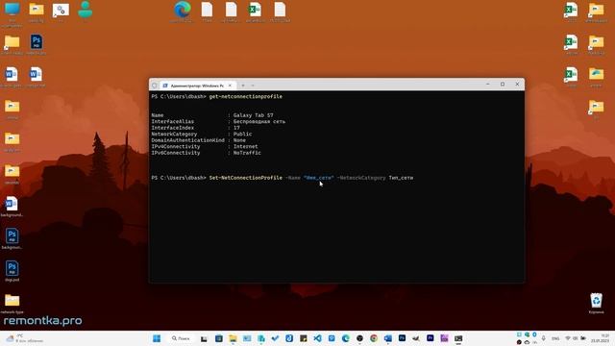Close the Windows PowerShell tab

pyautogui.click(x=231, y=86)
